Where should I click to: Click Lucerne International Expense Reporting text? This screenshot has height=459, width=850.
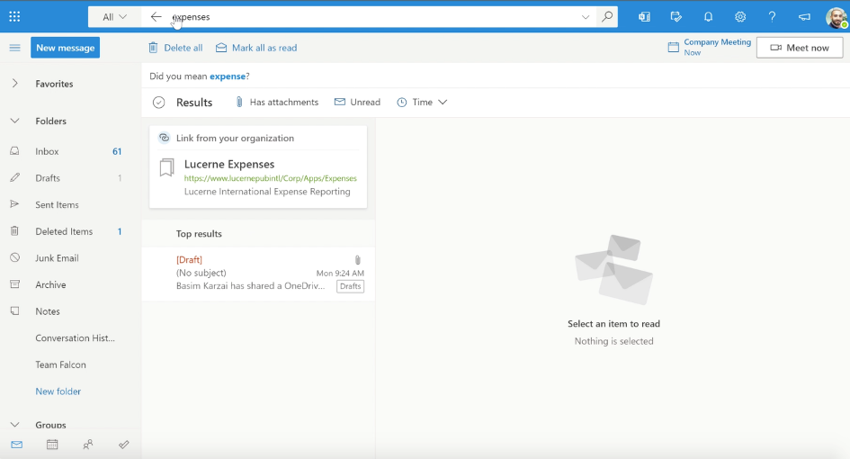[267, 192]
